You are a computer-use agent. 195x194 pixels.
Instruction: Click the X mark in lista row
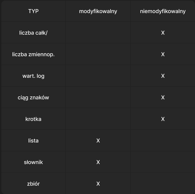[98, 141]
